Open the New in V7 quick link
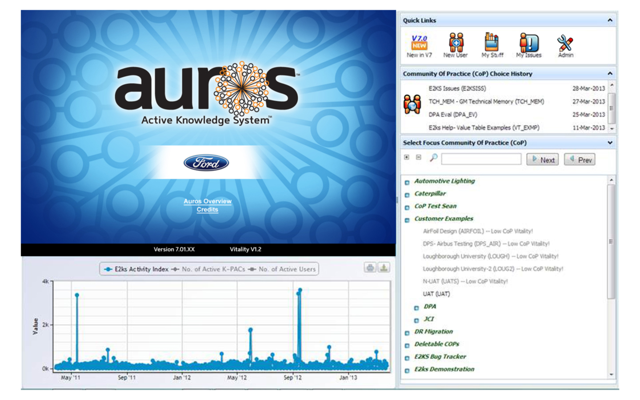The height and width of the screenshot is (400, 640). point(419,46)
